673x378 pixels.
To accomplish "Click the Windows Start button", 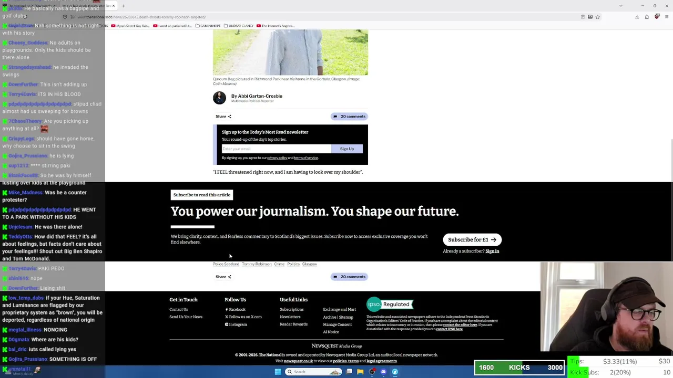I will click(278, 372).
